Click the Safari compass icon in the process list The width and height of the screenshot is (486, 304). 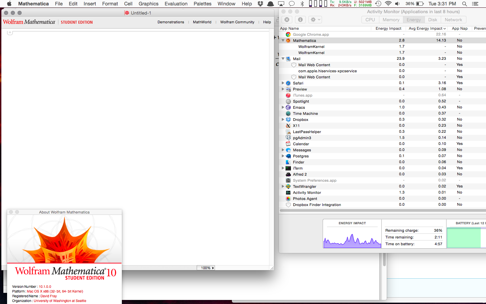pos(288,83)
